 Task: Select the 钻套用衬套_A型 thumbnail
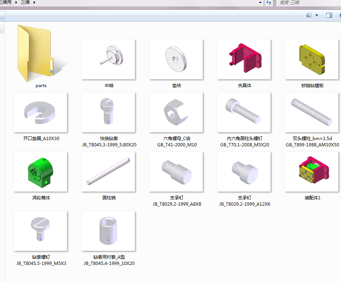tap(108, 231)
